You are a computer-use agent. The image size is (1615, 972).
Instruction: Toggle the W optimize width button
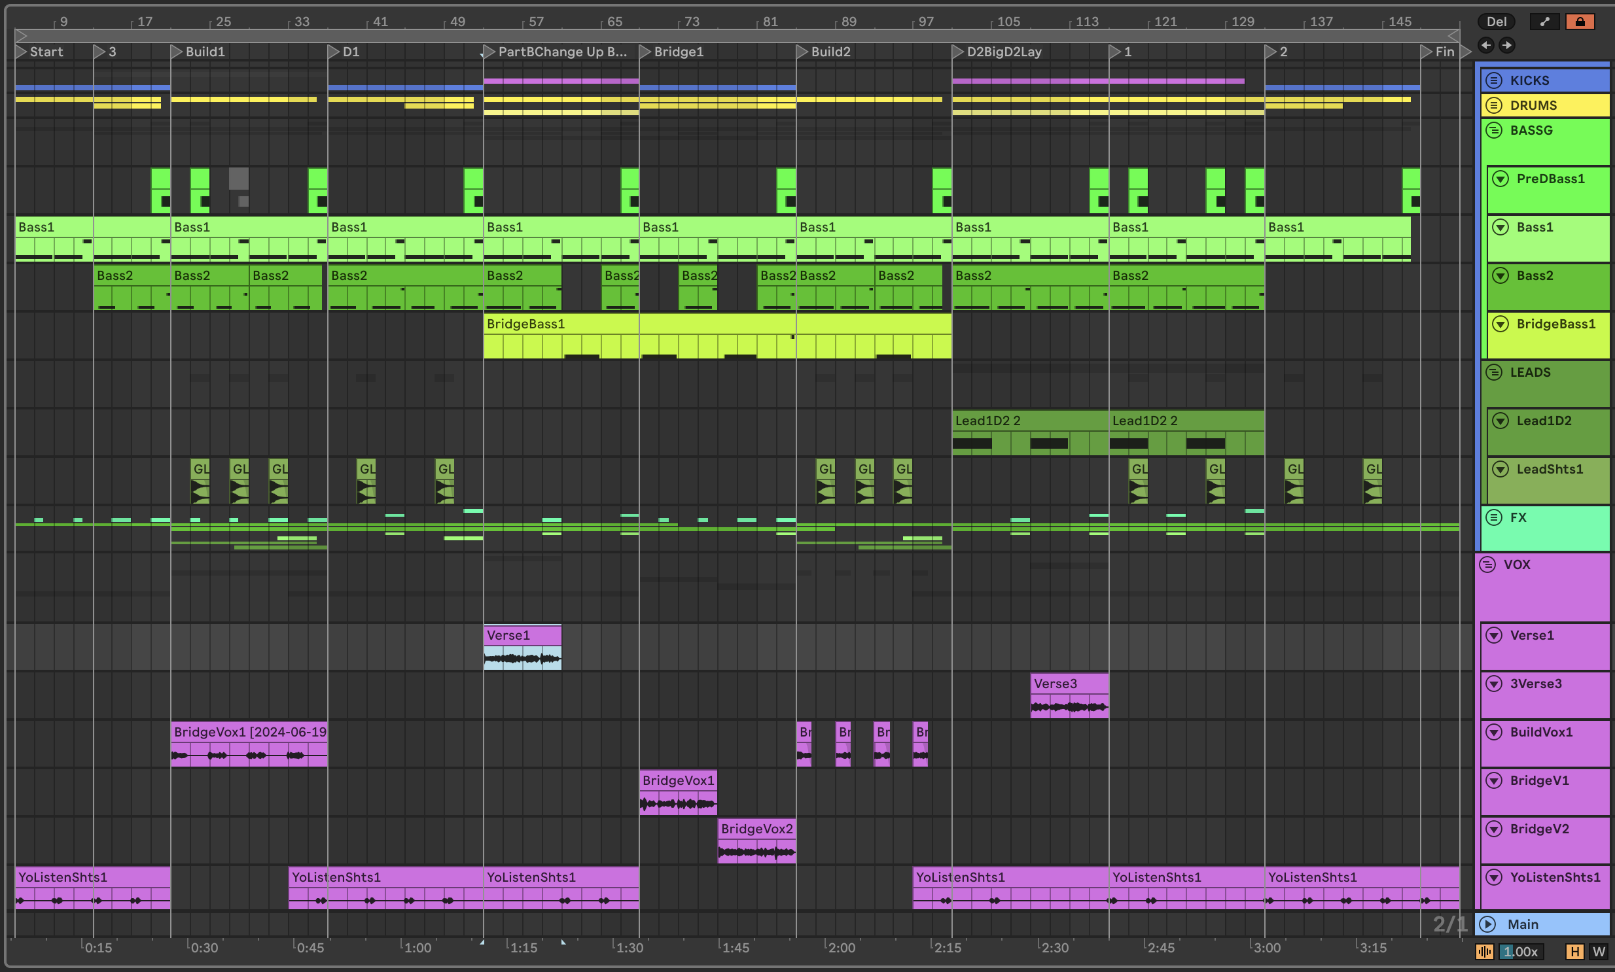click(x=1599, y=952)
